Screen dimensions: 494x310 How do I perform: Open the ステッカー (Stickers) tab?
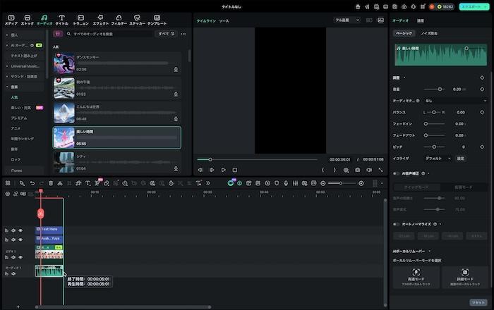pyautogui.click(x=137, y=20)
